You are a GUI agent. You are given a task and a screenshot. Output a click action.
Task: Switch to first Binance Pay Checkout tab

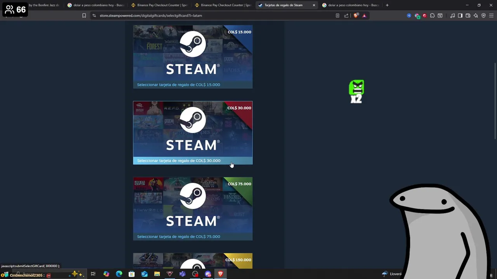point(159,5)
